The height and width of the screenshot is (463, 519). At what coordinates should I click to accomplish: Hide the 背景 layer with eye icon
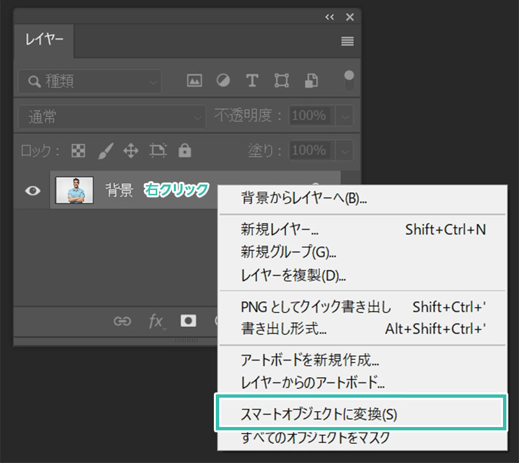[x=32, y=191]
